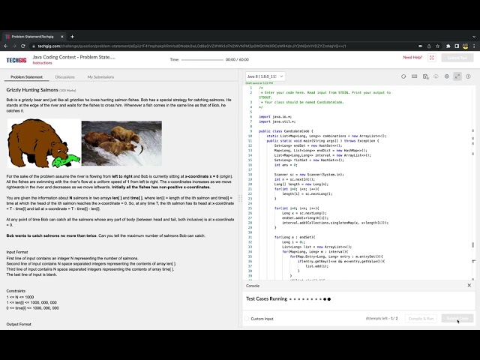Viewport: 480px width, 360px height.
Task: Switch to the Discussions tab
Action: click(x=65, y=77)
